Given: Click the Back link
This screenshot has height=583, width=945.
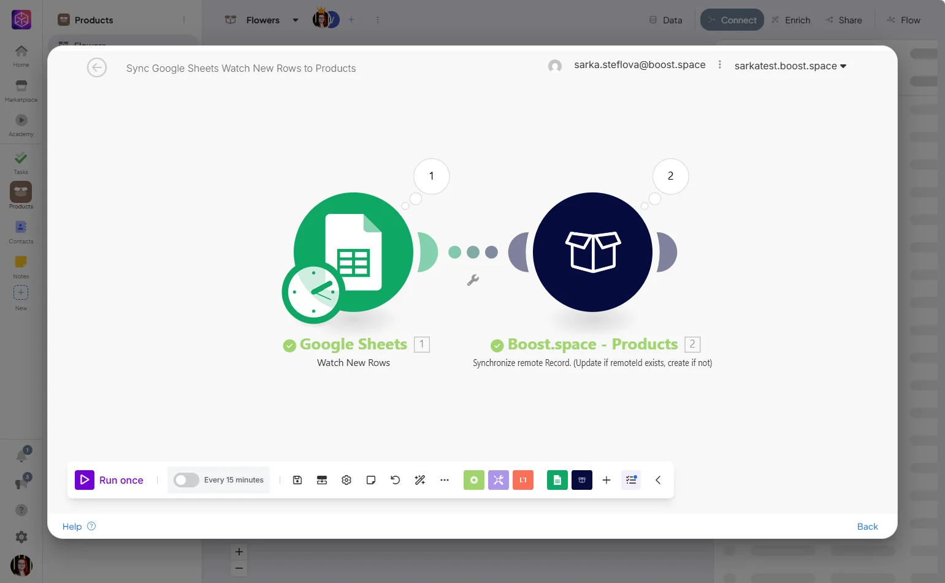Looking at the screenshot, I should pyautogui.click(x=867, y=527).
